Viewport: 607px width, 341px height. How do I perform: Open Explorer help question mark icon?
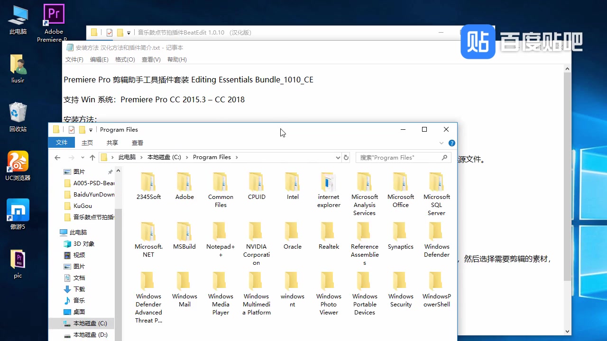[452, 143]
